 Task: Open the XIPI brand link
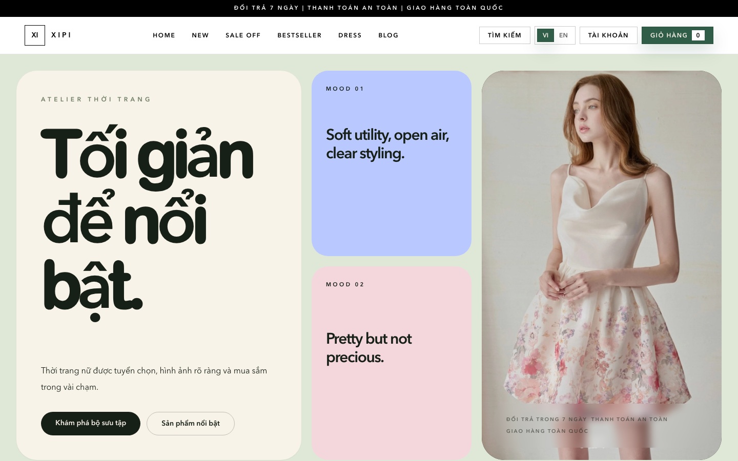[61, 35]
